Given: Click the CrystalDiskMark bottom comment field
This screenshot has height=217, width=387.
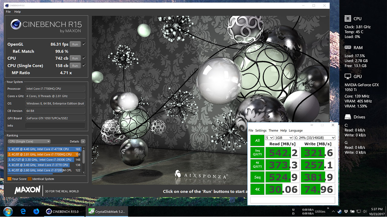Looking at the screenshot, I should click(x=293, y=200).
